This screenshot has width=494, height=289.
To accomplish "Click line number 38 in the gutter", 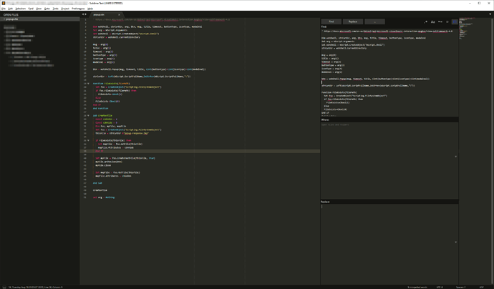I will click(x=84, y=151).
